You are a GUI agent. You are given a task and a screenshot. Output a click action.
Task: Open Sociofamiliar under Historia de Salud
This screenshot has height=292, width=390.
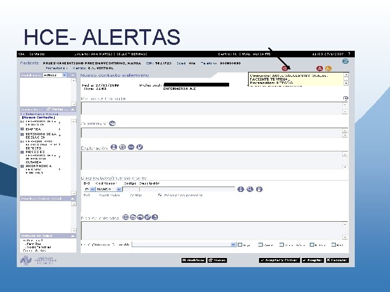(38, 247)
